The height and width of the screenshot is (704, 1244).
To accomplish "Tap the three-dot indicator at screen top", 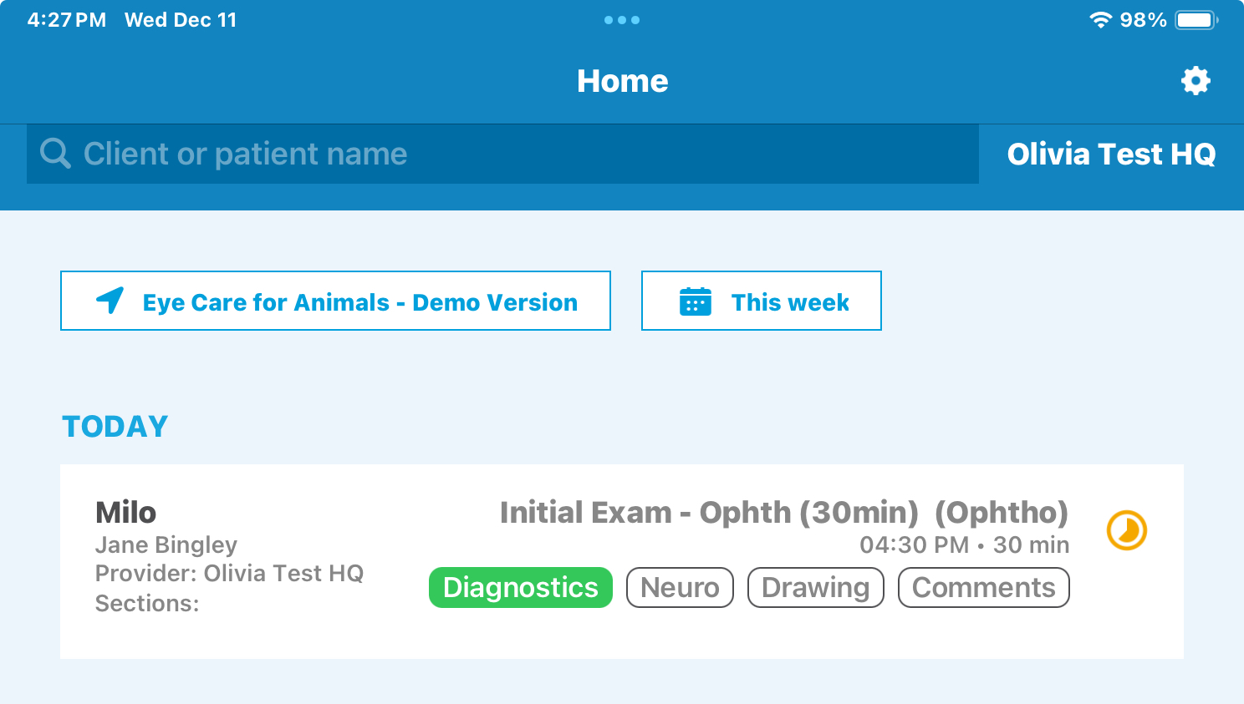I will pyautogui.click(x=622, y=19).
